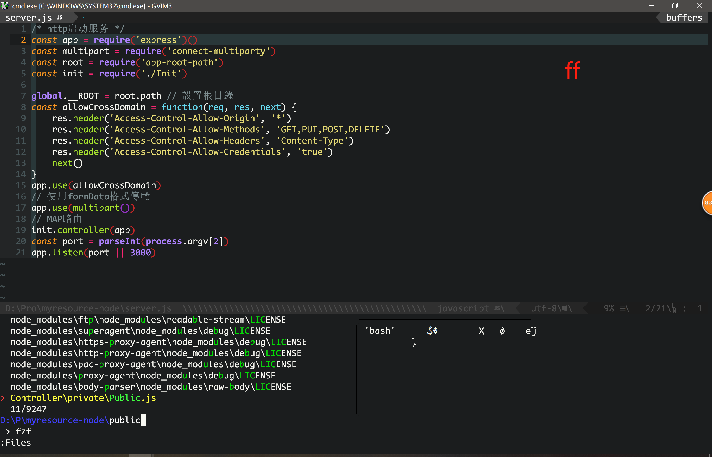Choose the body-parser raw-body LICENSE entry

pos(150,387)
